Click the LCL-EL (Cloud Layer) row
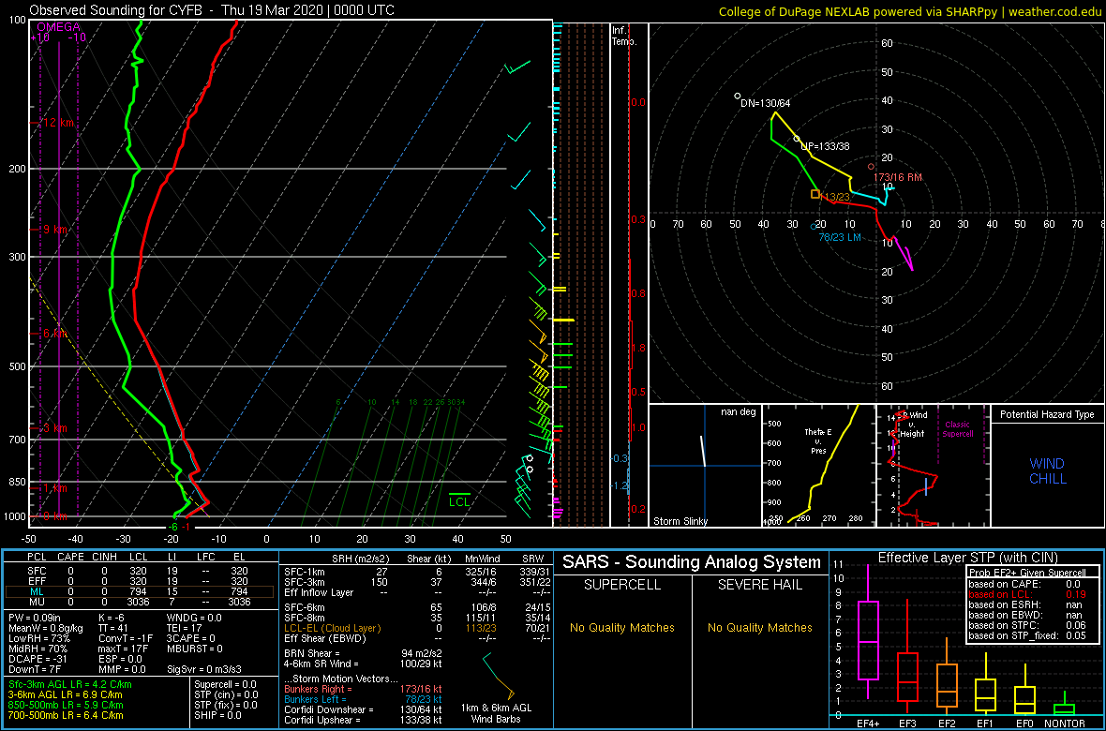 (x=416, y=628)
